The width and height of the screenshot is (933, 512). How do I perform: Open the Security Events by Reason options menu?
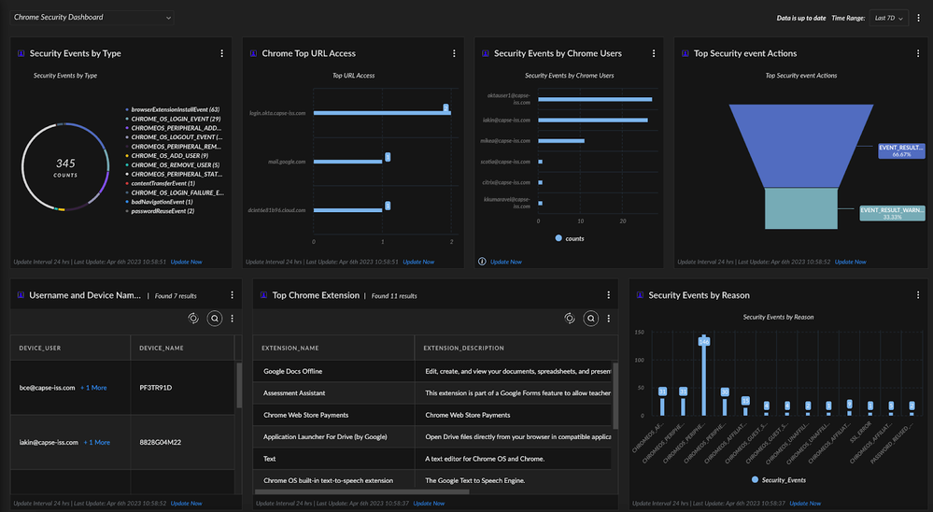point(918,295)
